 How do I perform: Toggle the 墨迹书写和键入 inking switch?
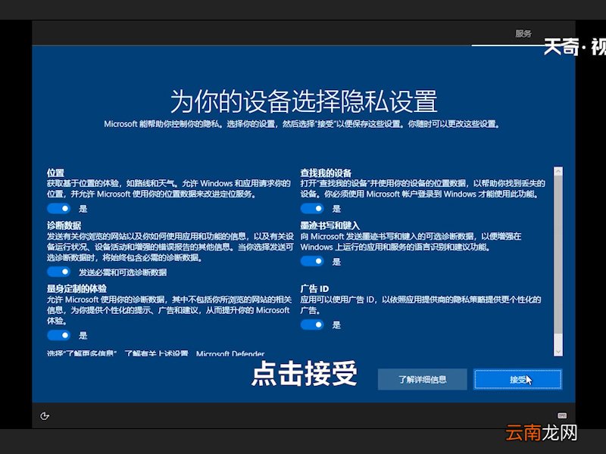(x=312, y=261)
